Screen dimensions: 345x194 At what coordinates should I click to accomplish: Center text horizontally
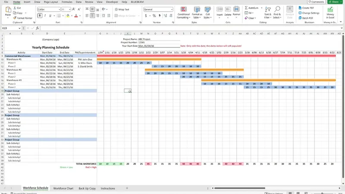[x=92, y=16]
